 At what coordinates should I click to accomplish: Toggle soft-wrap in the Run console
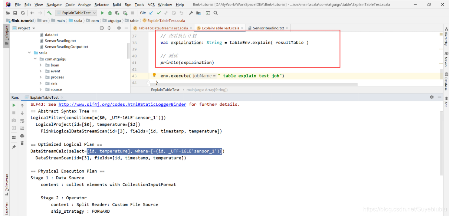click(x=22, y=120)
